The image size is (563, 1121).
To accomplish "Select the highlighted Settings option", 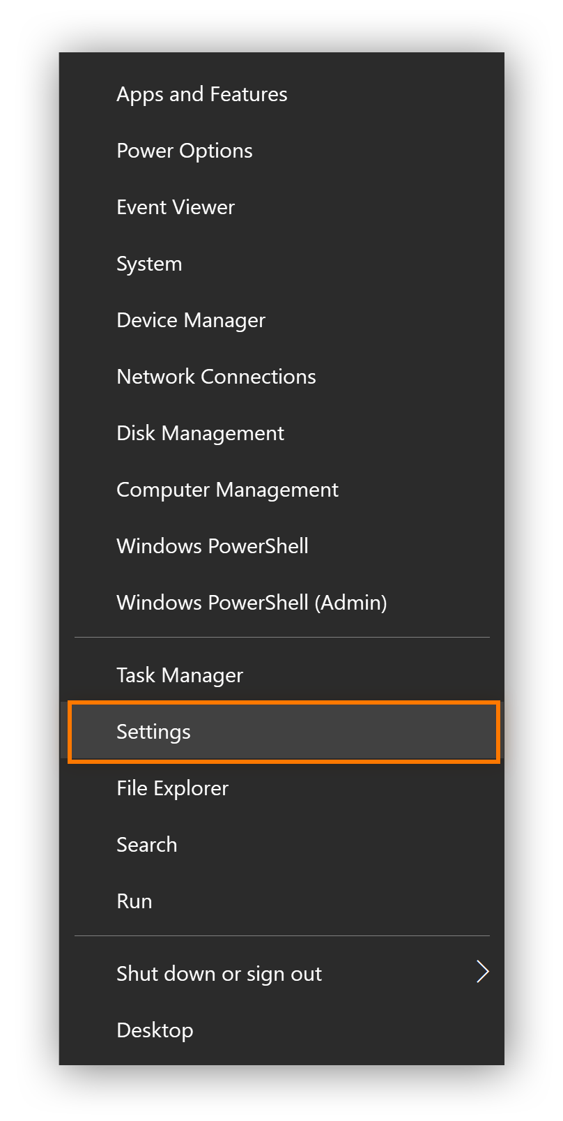I will coord(154,732).
